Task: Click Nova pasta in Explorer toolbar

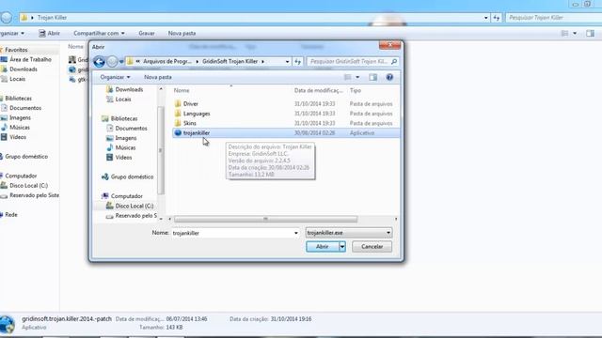Action: [182, 34]
